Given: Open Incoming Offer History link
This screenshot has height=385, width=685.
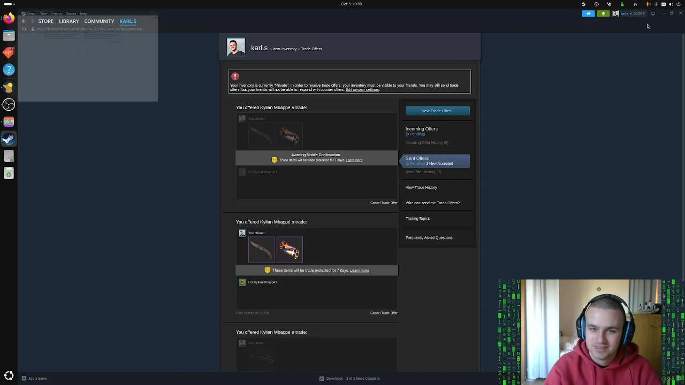Looking at the screenshot, I should click(x=427, y=143).
